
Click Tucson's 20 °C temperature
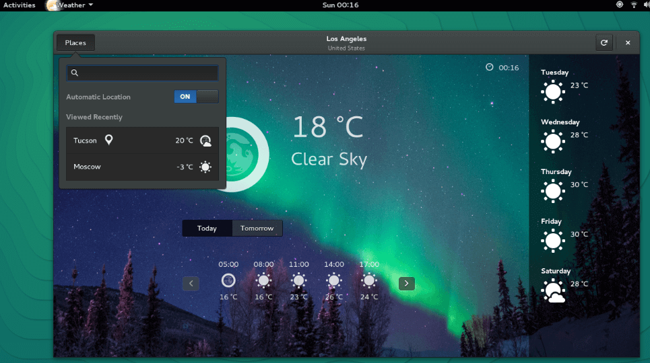(x=184, y=140)
